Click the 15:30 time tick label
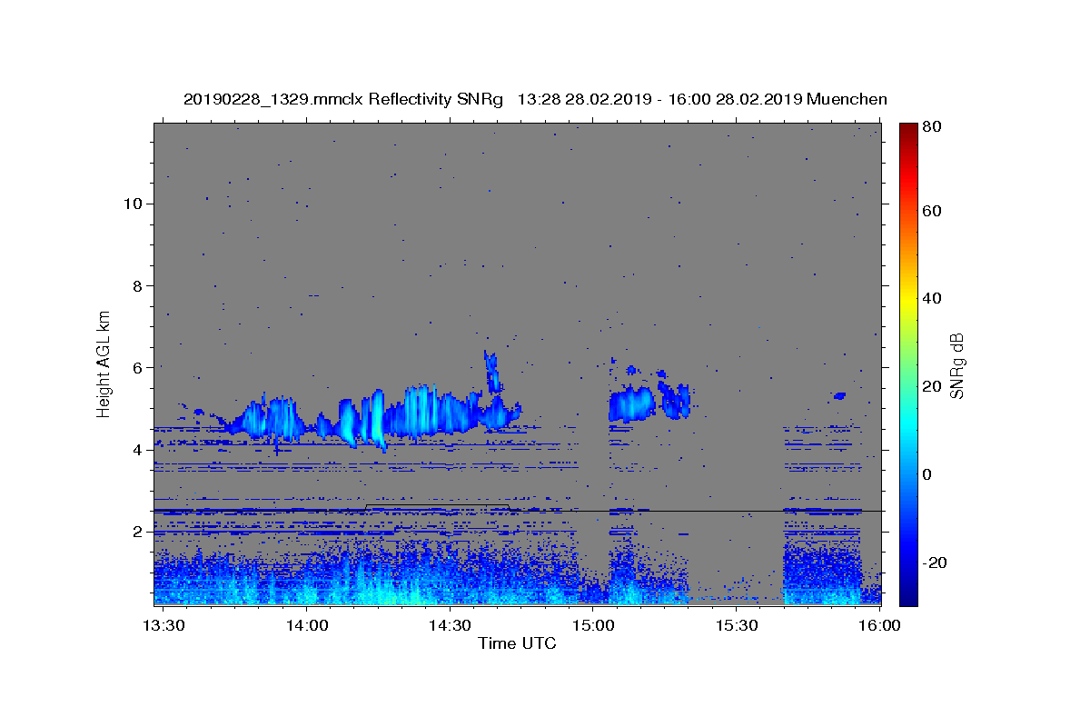 tap(737, 626)
